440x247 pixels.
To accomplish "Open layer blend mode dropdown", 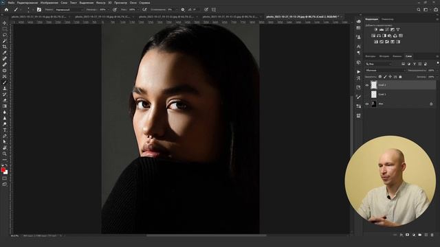I will pyautogui.click(x=386, y=70).
